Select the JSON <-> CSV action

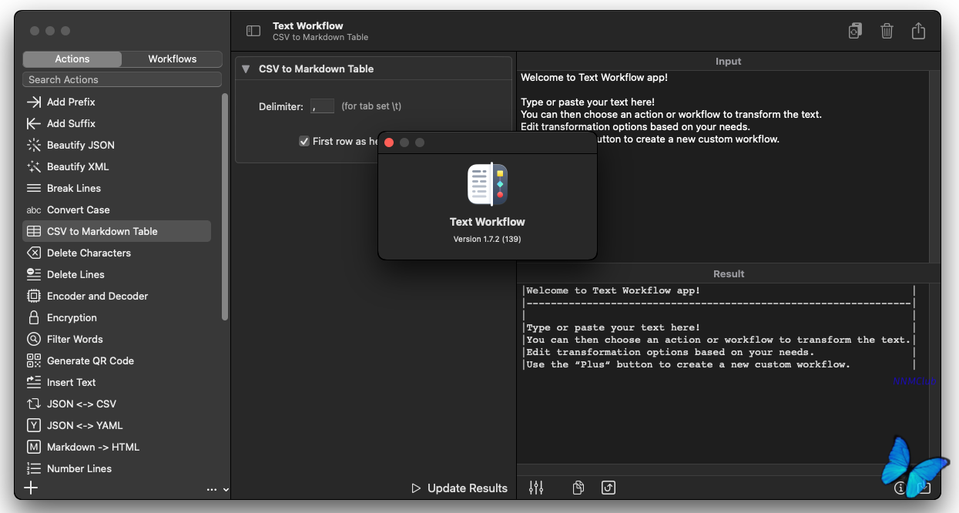point(116,404)
